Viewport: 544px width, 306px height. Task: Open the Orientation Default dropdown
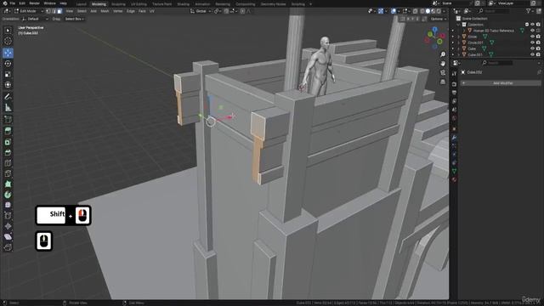(x=35, y=19)
